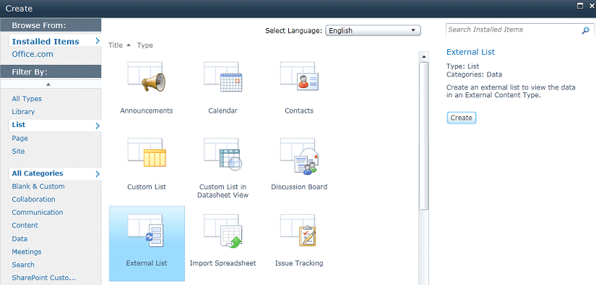Click the External List heading in details
Viewport: 596px width, 285px height.
coord(470,52)
